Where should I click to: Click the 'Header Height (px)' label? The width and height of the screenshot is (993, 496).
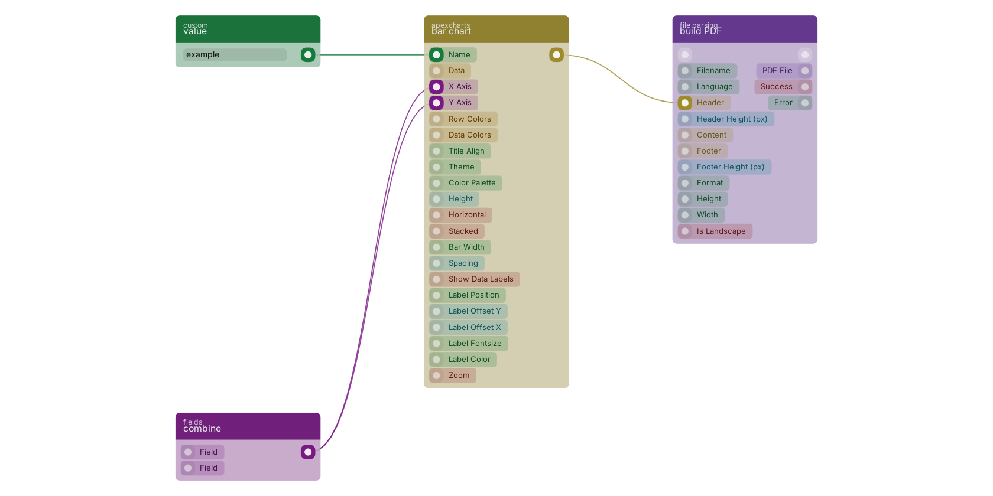pos(732,119)
